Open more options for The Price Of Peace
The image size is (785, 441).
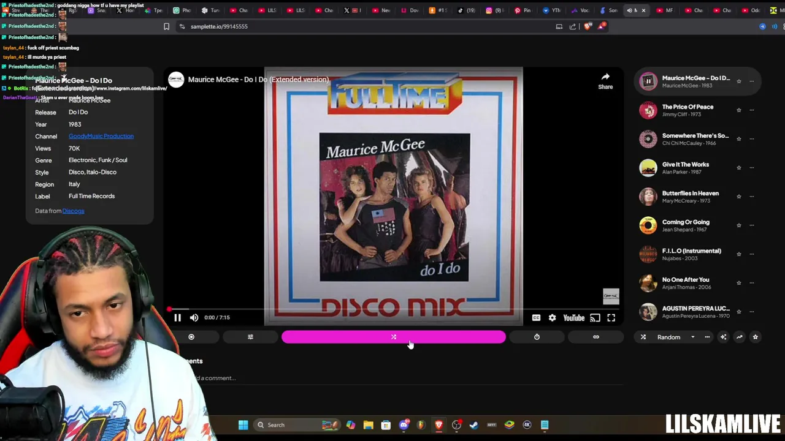[752, 110]
